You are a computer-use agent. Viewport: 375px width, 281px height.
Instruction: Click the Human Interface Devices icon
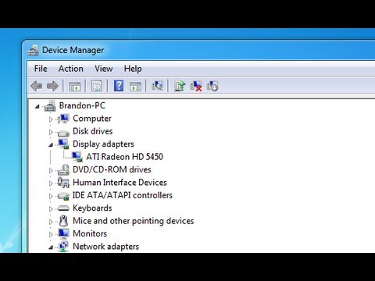click(63, 183)
